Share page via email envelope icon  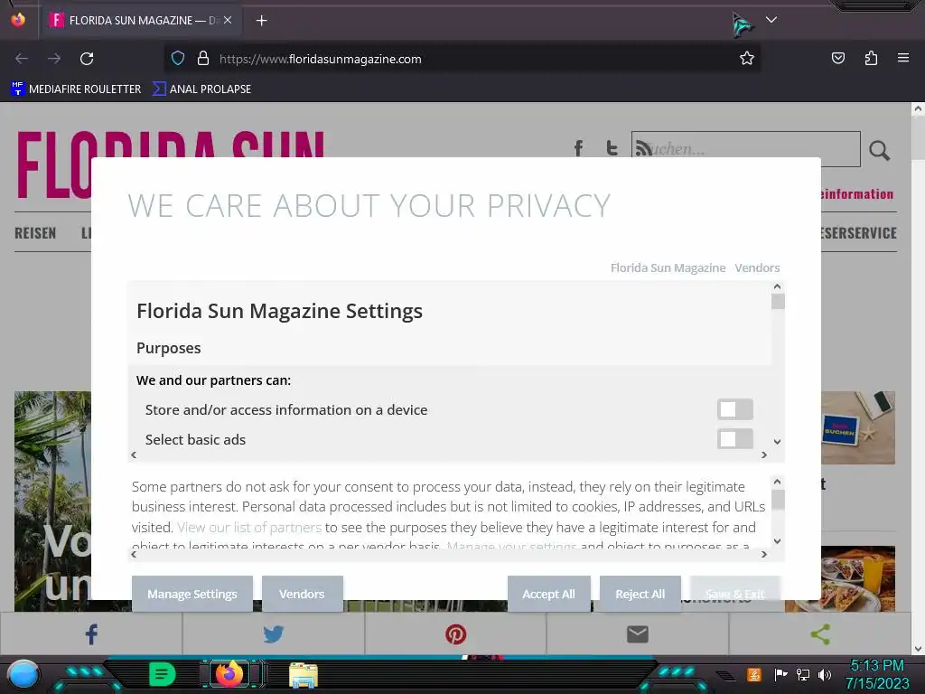638,634
